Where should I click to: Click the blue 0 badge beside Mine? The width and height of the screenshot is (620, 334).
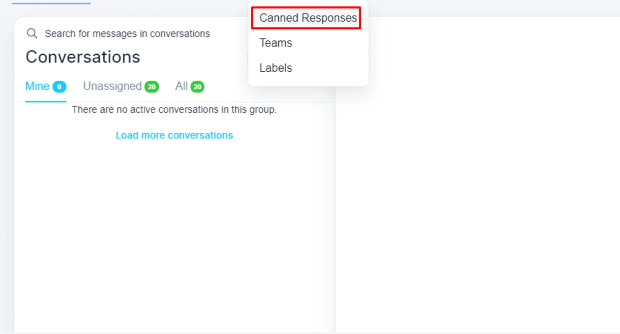click(59, 87)
